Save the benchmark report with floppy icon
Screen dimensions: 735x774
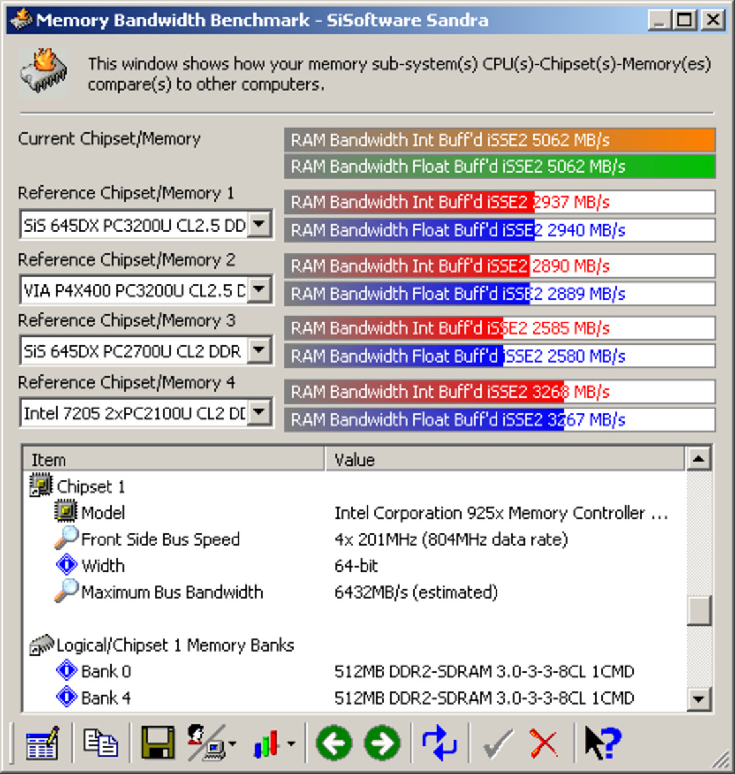[x=157, y=742]
